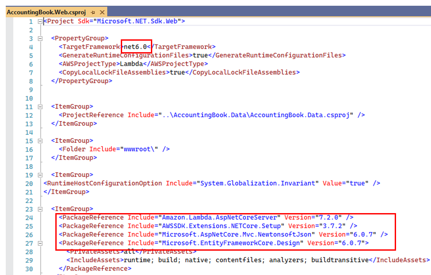The image size is (431, 275).
Task: Click the IncludeAssets value on line 29
Action: pyautogui.click(x=246, y=260)
